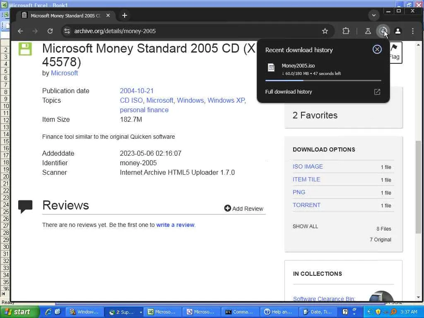Click Full download history text
Screen dimensions: 424x318
(x=289, y=92)
